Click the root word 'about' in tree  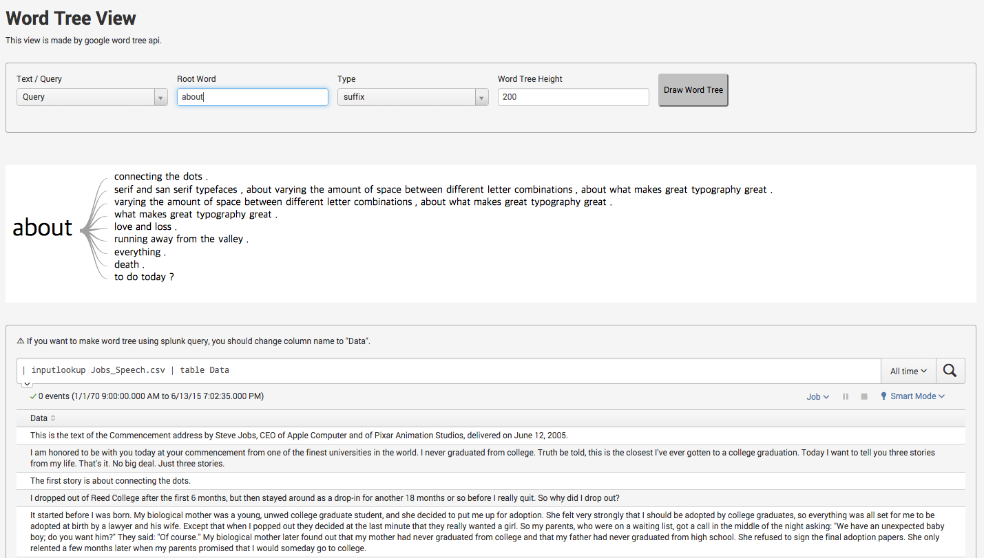pos(43,228)
